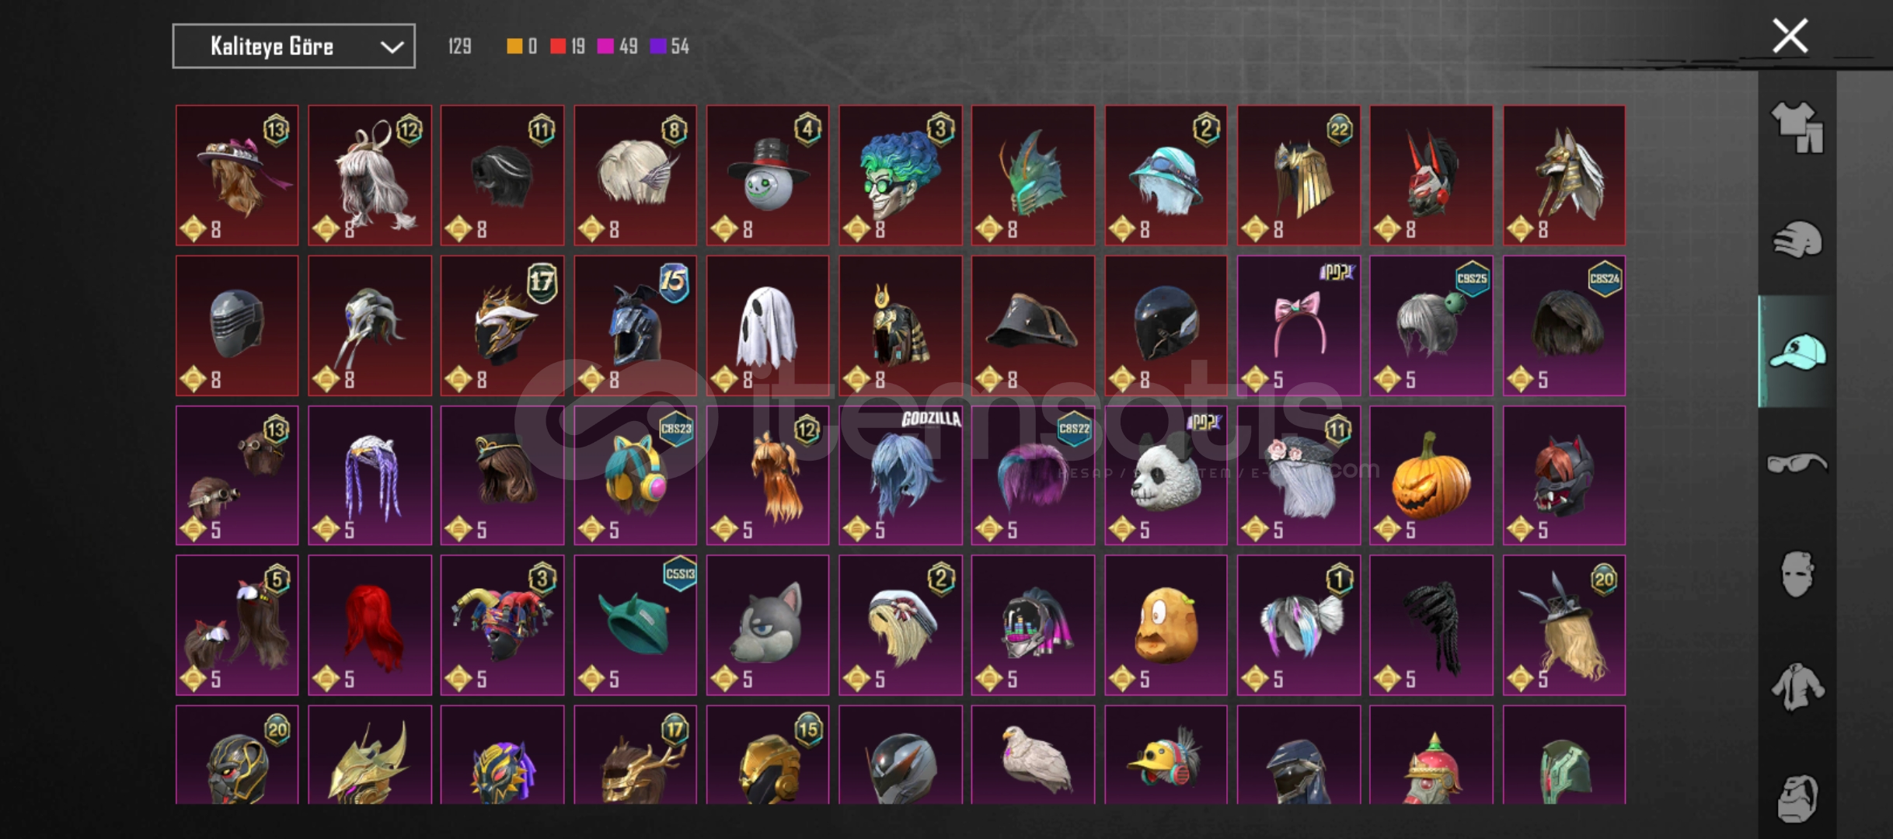Pick the panda head item
The image size is (1893, 839).
[1166, 475]
